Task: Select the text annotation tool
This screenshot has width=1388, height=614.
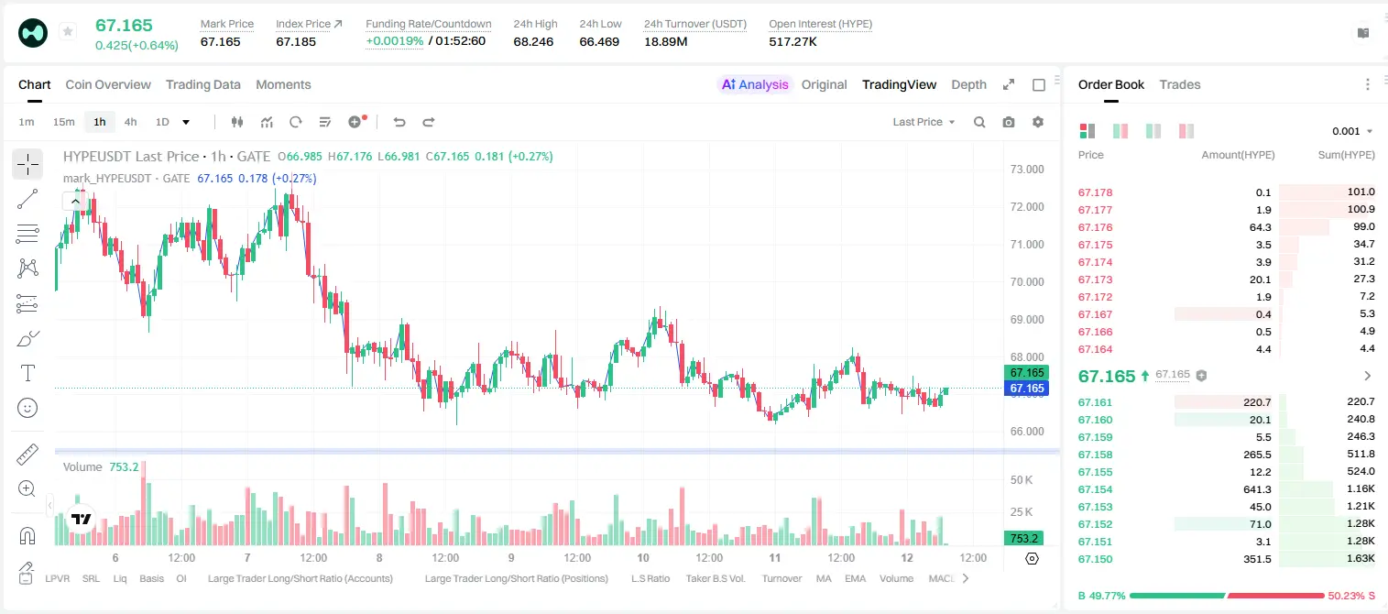Action: coord(27,373)
